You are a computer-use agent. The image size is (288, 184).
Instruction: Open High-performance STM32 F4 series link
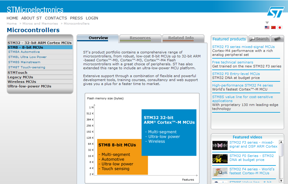pos(242,85)
